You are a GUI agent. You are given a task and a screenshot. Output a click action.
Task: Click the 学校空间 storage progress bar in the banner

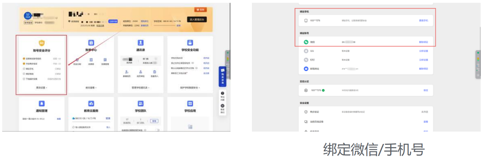click(164, 26)
